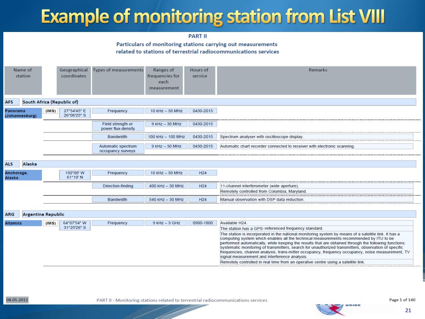Click 'Bandwidth' in the Alaska section
The height and width of the screenshot is (319, 425).
point(118,199)
